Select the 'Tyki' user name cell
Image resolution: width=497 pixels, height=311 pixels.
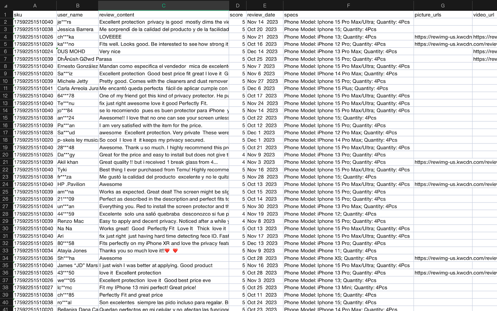pos(77,169)
